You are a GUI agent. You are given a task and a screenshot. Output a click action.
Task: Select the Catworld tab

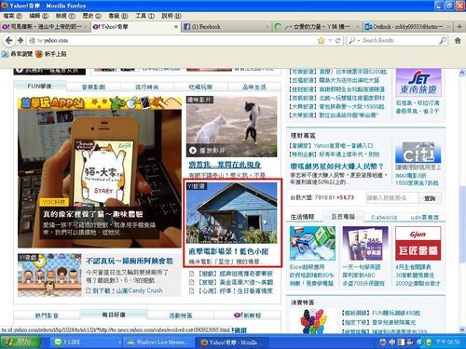pyautogui.click(x=384, y=217)
